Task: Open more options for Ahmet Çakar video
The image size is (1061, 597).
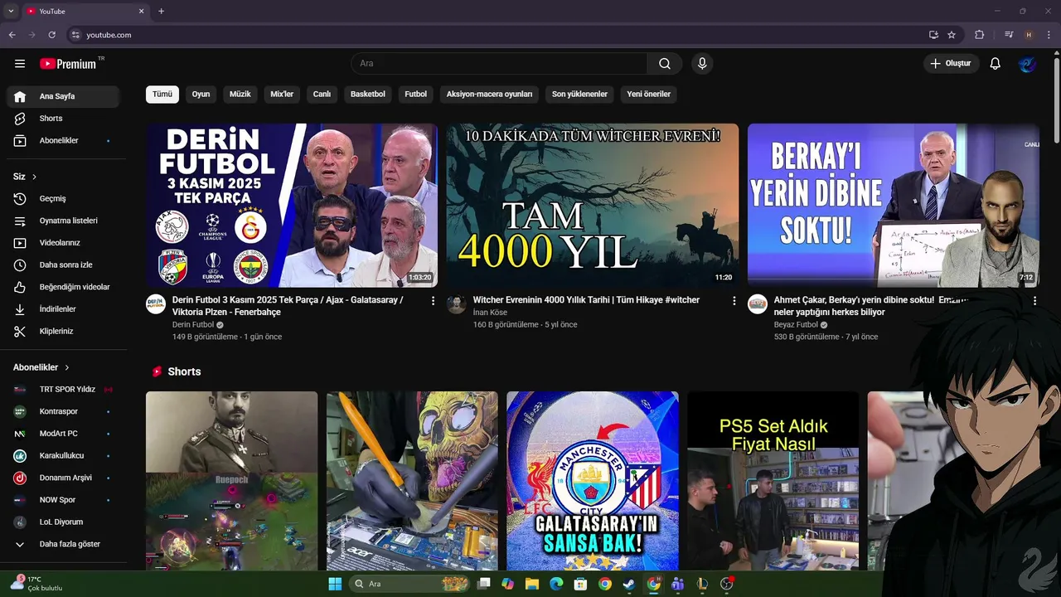Action: pos(1034,301)
